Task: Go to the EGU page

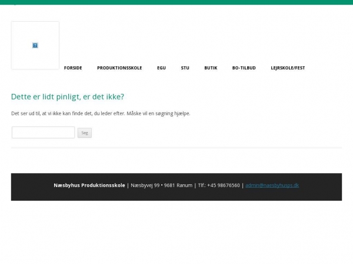Action: (x=161, y=68)
